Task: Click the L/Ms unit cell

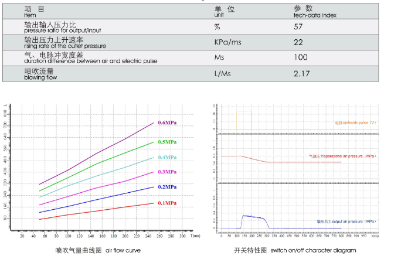Action: (x=223, y=73)
